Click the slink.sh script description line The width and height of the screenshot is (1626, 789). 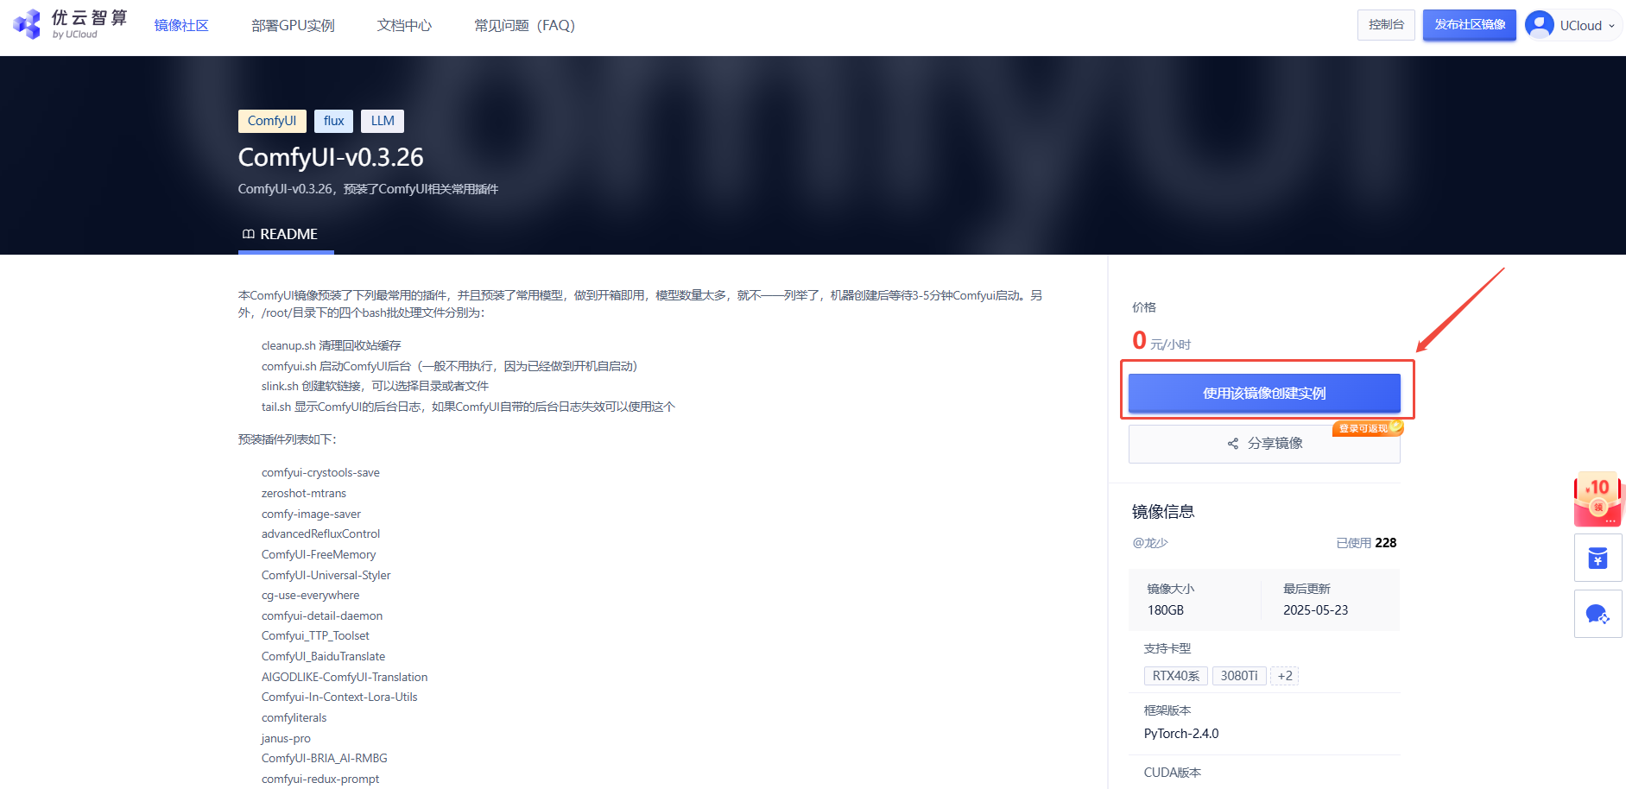point(375,387)
